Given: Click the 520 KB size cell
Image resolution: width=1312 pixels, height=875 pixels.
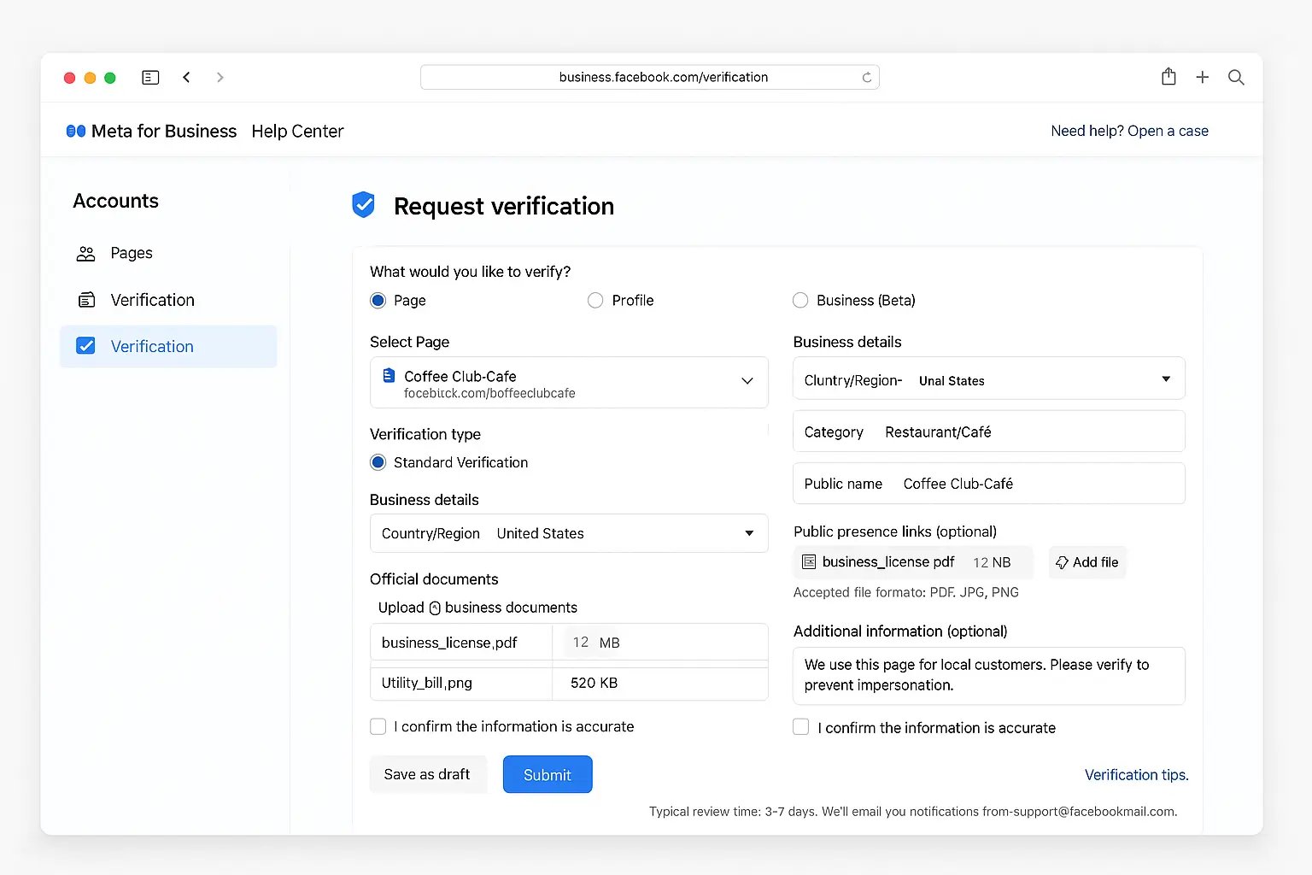Looking at the screenshot, I should [x=660, y=683].
